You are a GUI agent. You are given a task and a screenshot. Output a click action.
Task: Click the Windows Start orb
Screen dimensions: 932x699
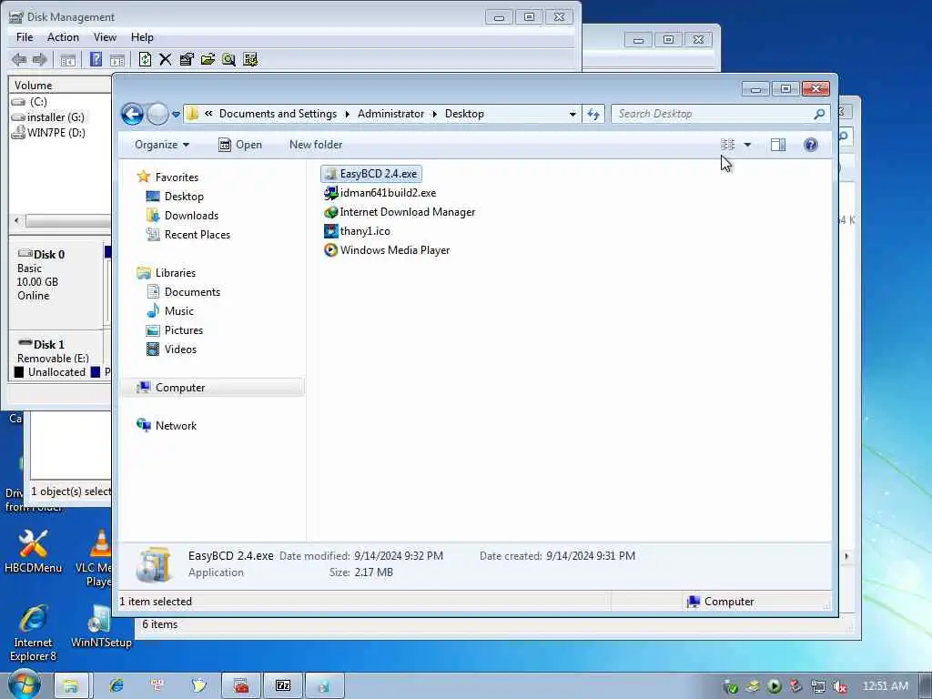[x=24, y=684]
